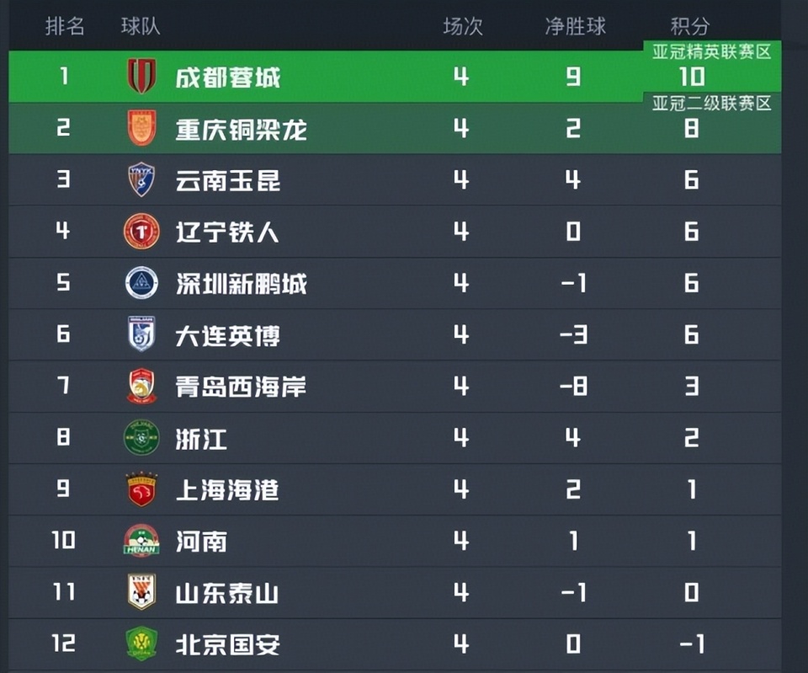Select the 河南 club logo
Image resolution: width=808 pixels, height=673 pixels.
(141, 542)
